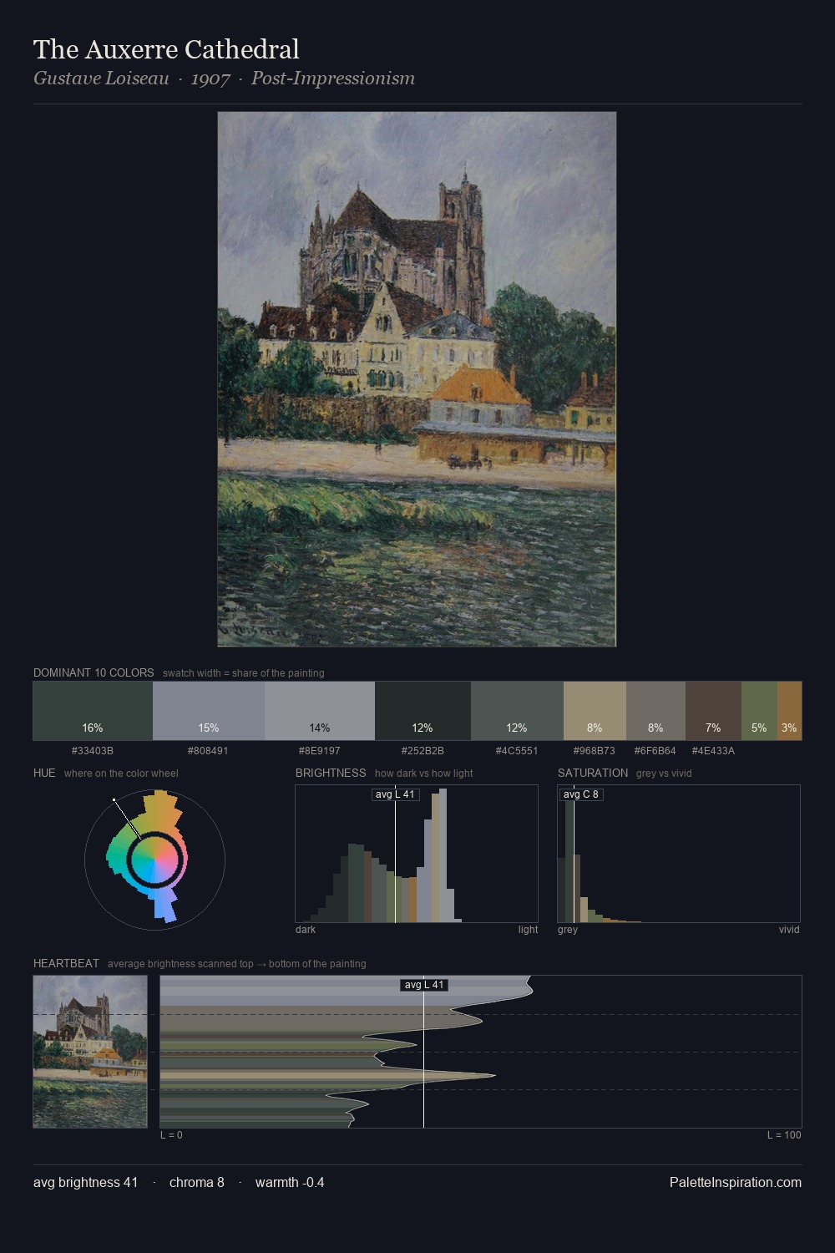The width and height of the screenshot is (835, 1253).
Task: Click the olive green 5% swatch
Action: point(759,711)
